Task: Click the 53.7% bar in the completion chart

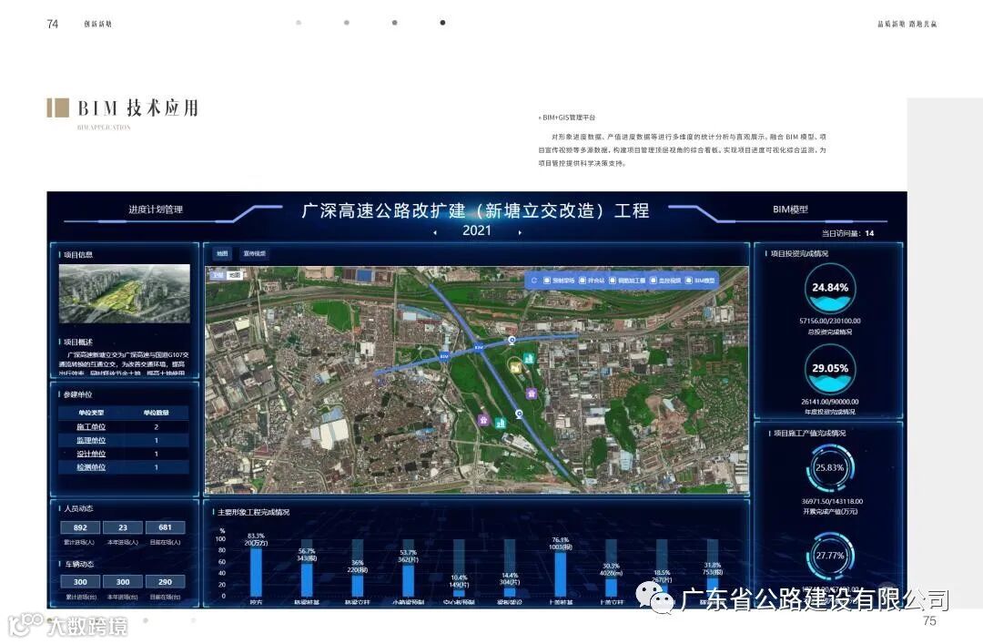Action: point(408,580)
